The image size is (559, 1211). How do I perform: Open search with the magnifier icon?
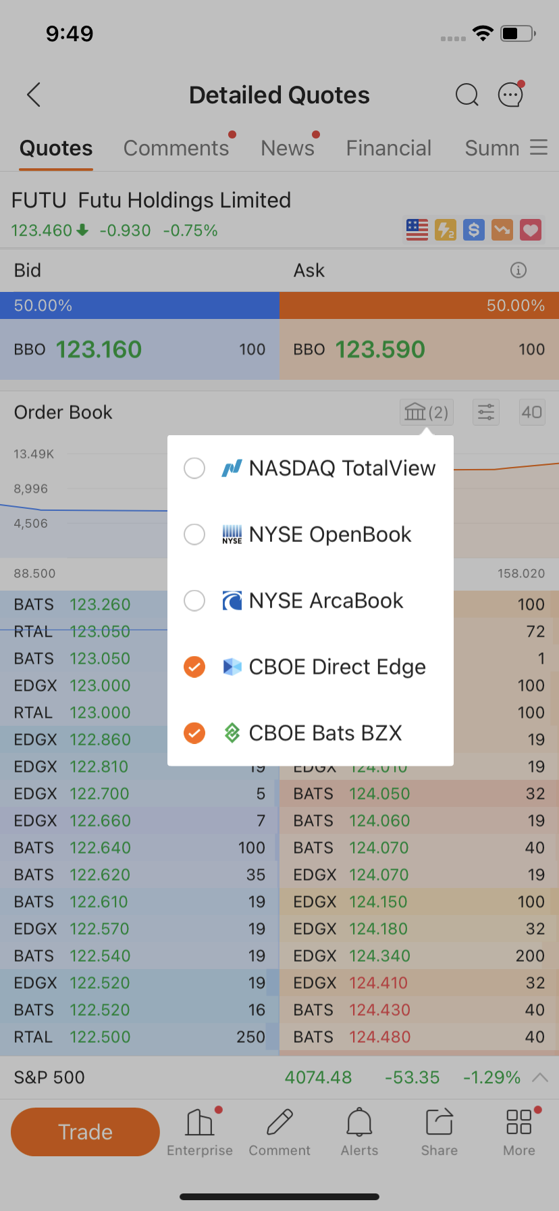tap(467, 95)
